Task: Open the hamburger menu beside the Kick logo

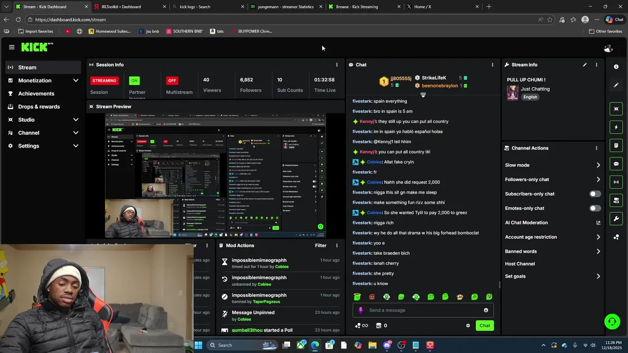Action: (x=11, y=47)
